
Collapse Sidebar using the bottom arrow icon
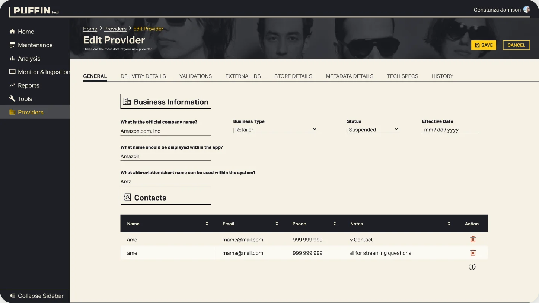12,296
